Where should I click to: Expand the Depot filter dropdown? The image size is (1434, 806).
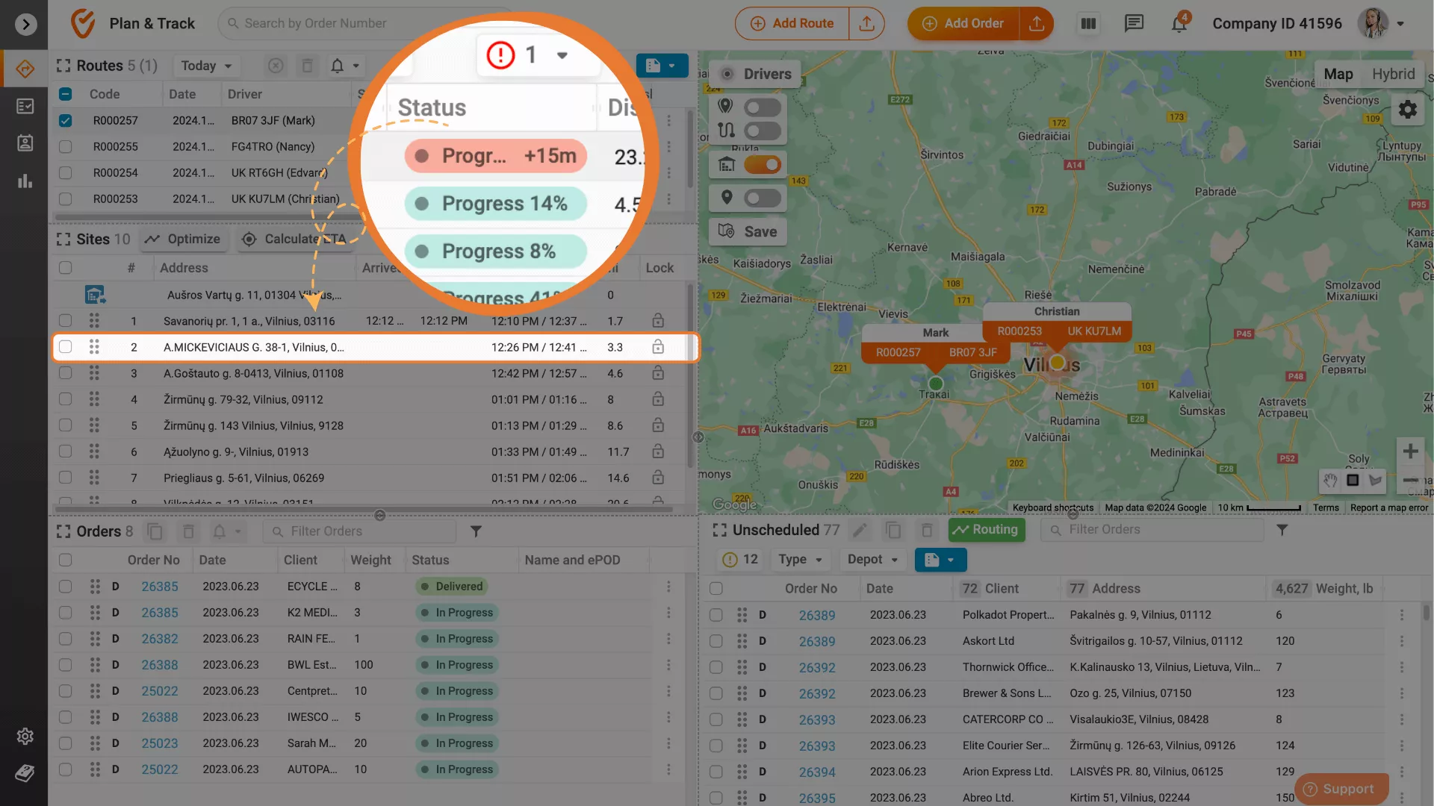(x=872, y=560)
